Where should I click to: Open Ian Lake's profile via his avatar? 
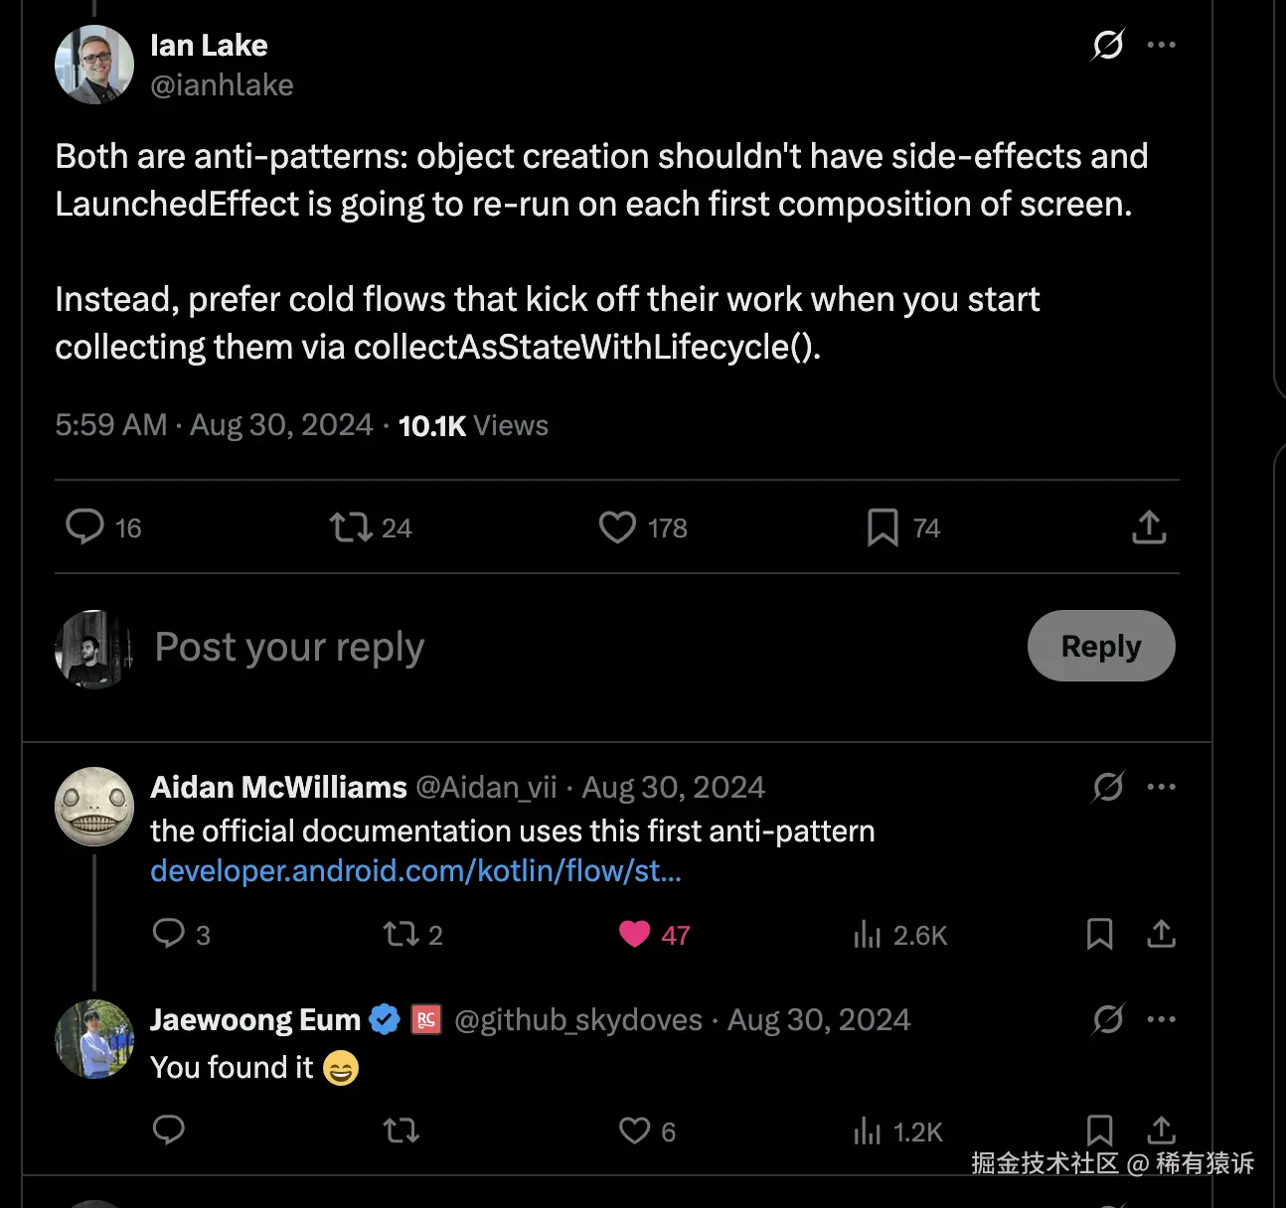(x=93, y=65)
